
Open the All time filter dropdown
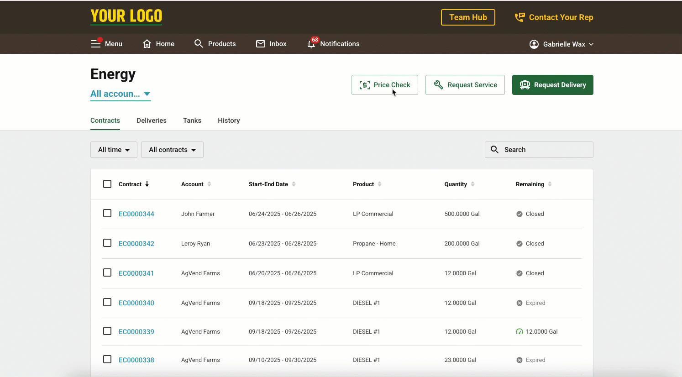pos(114,150)
